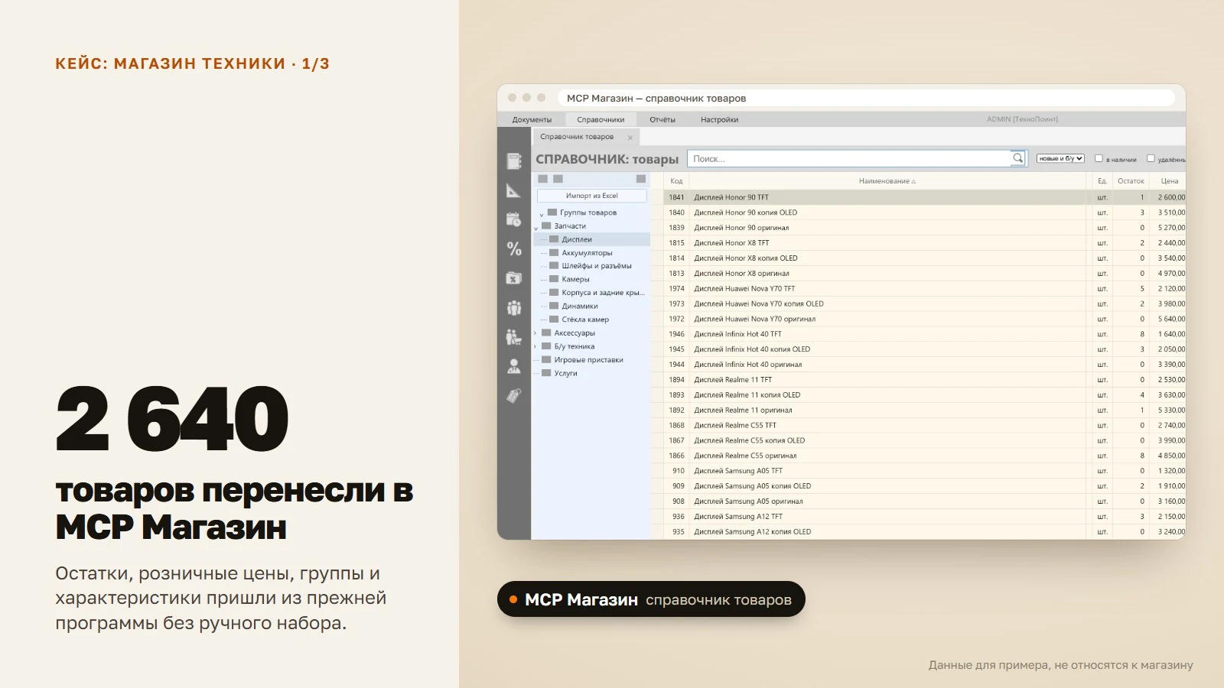This screenshot has height=688, width=1224.
Task: Click the price tag sidebar icon
Action: pos(514,395)
